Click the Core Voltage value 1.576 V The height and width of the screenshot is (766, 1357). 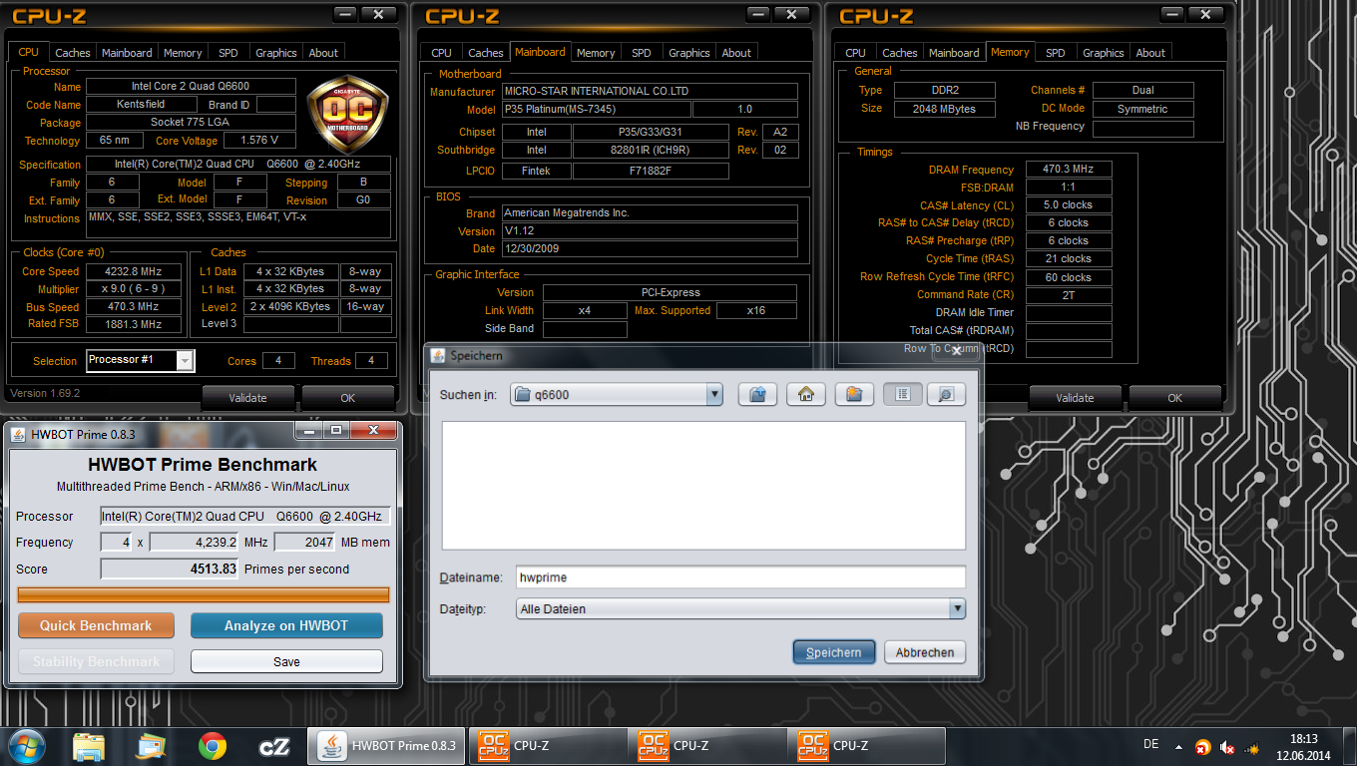pyautogui.click(x=259, y=141)
